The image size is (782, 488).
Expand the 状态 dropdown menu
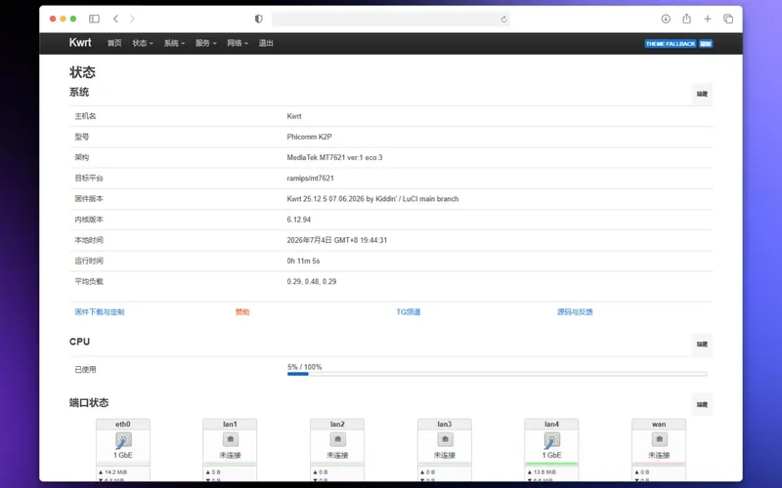[x=143, y=43]
